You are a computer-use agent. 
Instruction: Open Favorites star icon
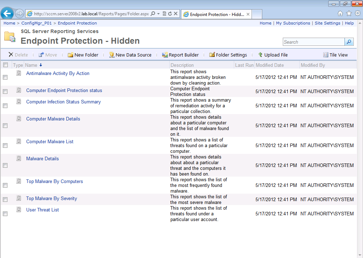pyautogui.click(x=349, y=14)
